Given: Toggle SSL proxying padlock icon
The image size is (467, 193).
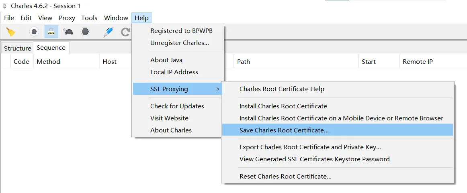Looking at the screenshot, I should pos(51,32).
